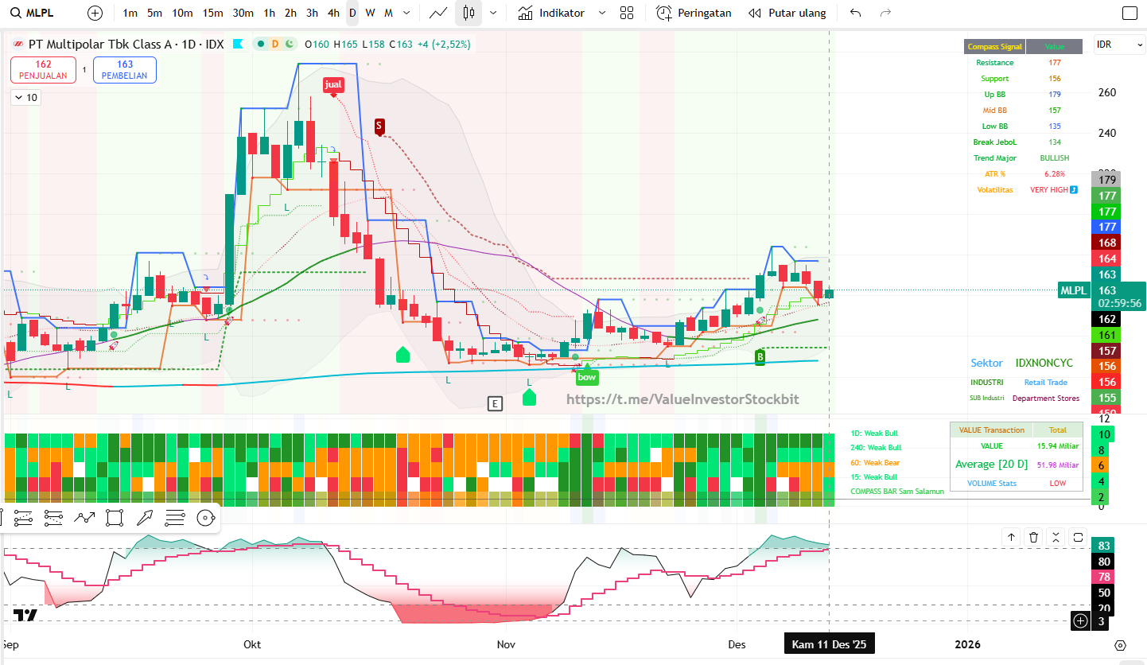
Task: Open the chart type dropdown arrow
Action: click(493, 13)
